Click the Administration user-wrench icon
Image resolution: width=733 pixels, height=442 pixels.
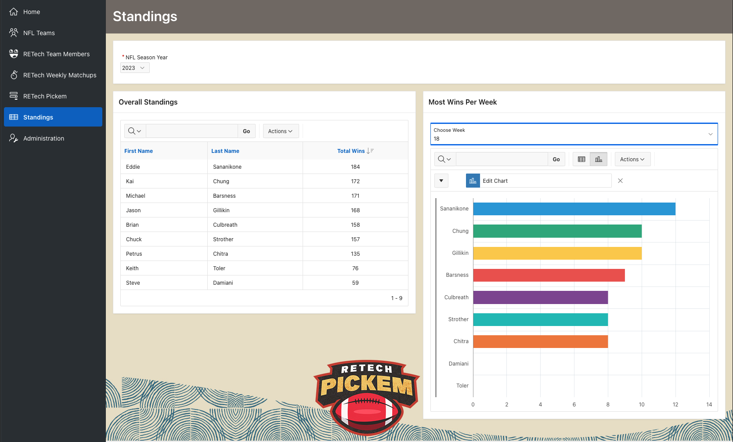tap(14, 138)
